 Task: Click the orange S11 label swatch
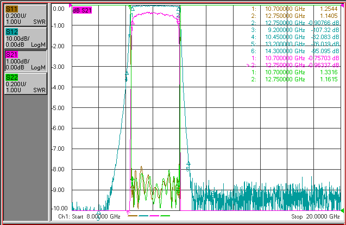click(12, 9)
